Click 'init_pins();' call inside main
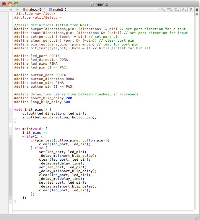 tap(35, 133)
